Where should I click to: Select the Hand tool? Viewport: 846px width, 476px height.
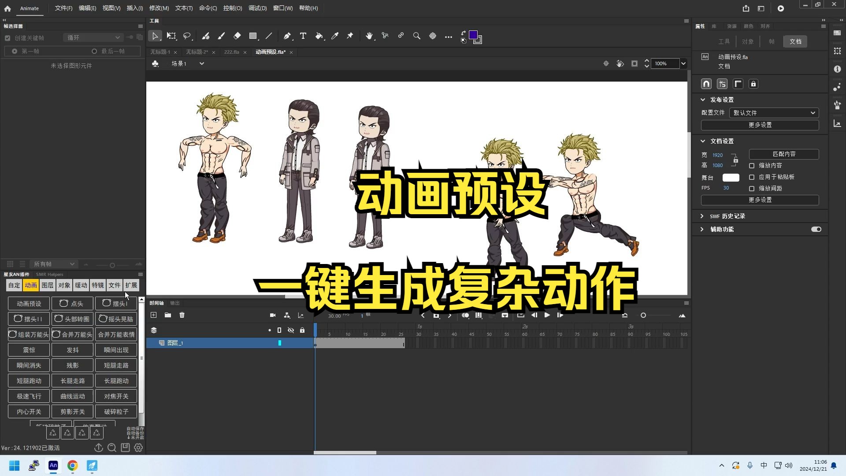[x=369, y=36]
